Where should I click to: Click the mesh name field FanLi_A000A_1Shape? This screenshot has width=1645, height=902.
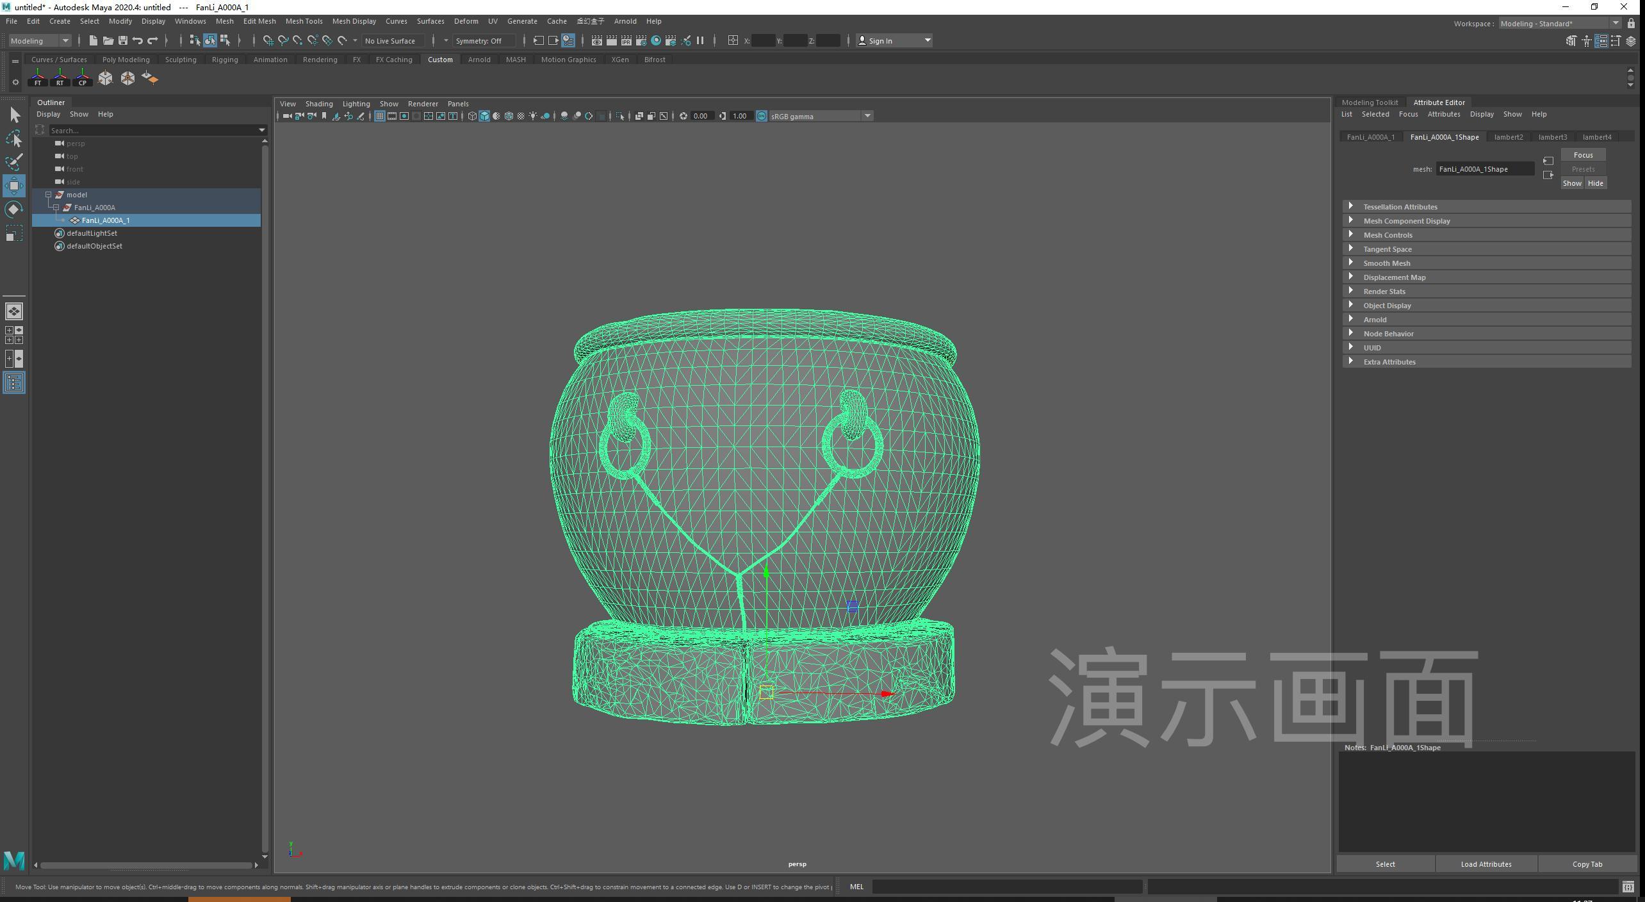1485,169
